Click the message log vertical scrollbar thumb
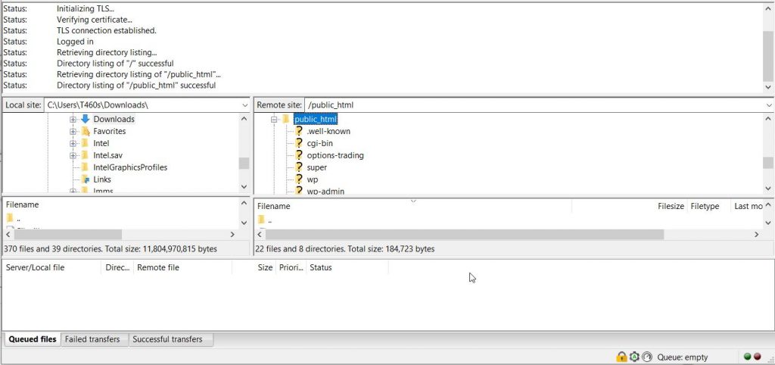This screenshot has height=365, width=775. point(768,55)
